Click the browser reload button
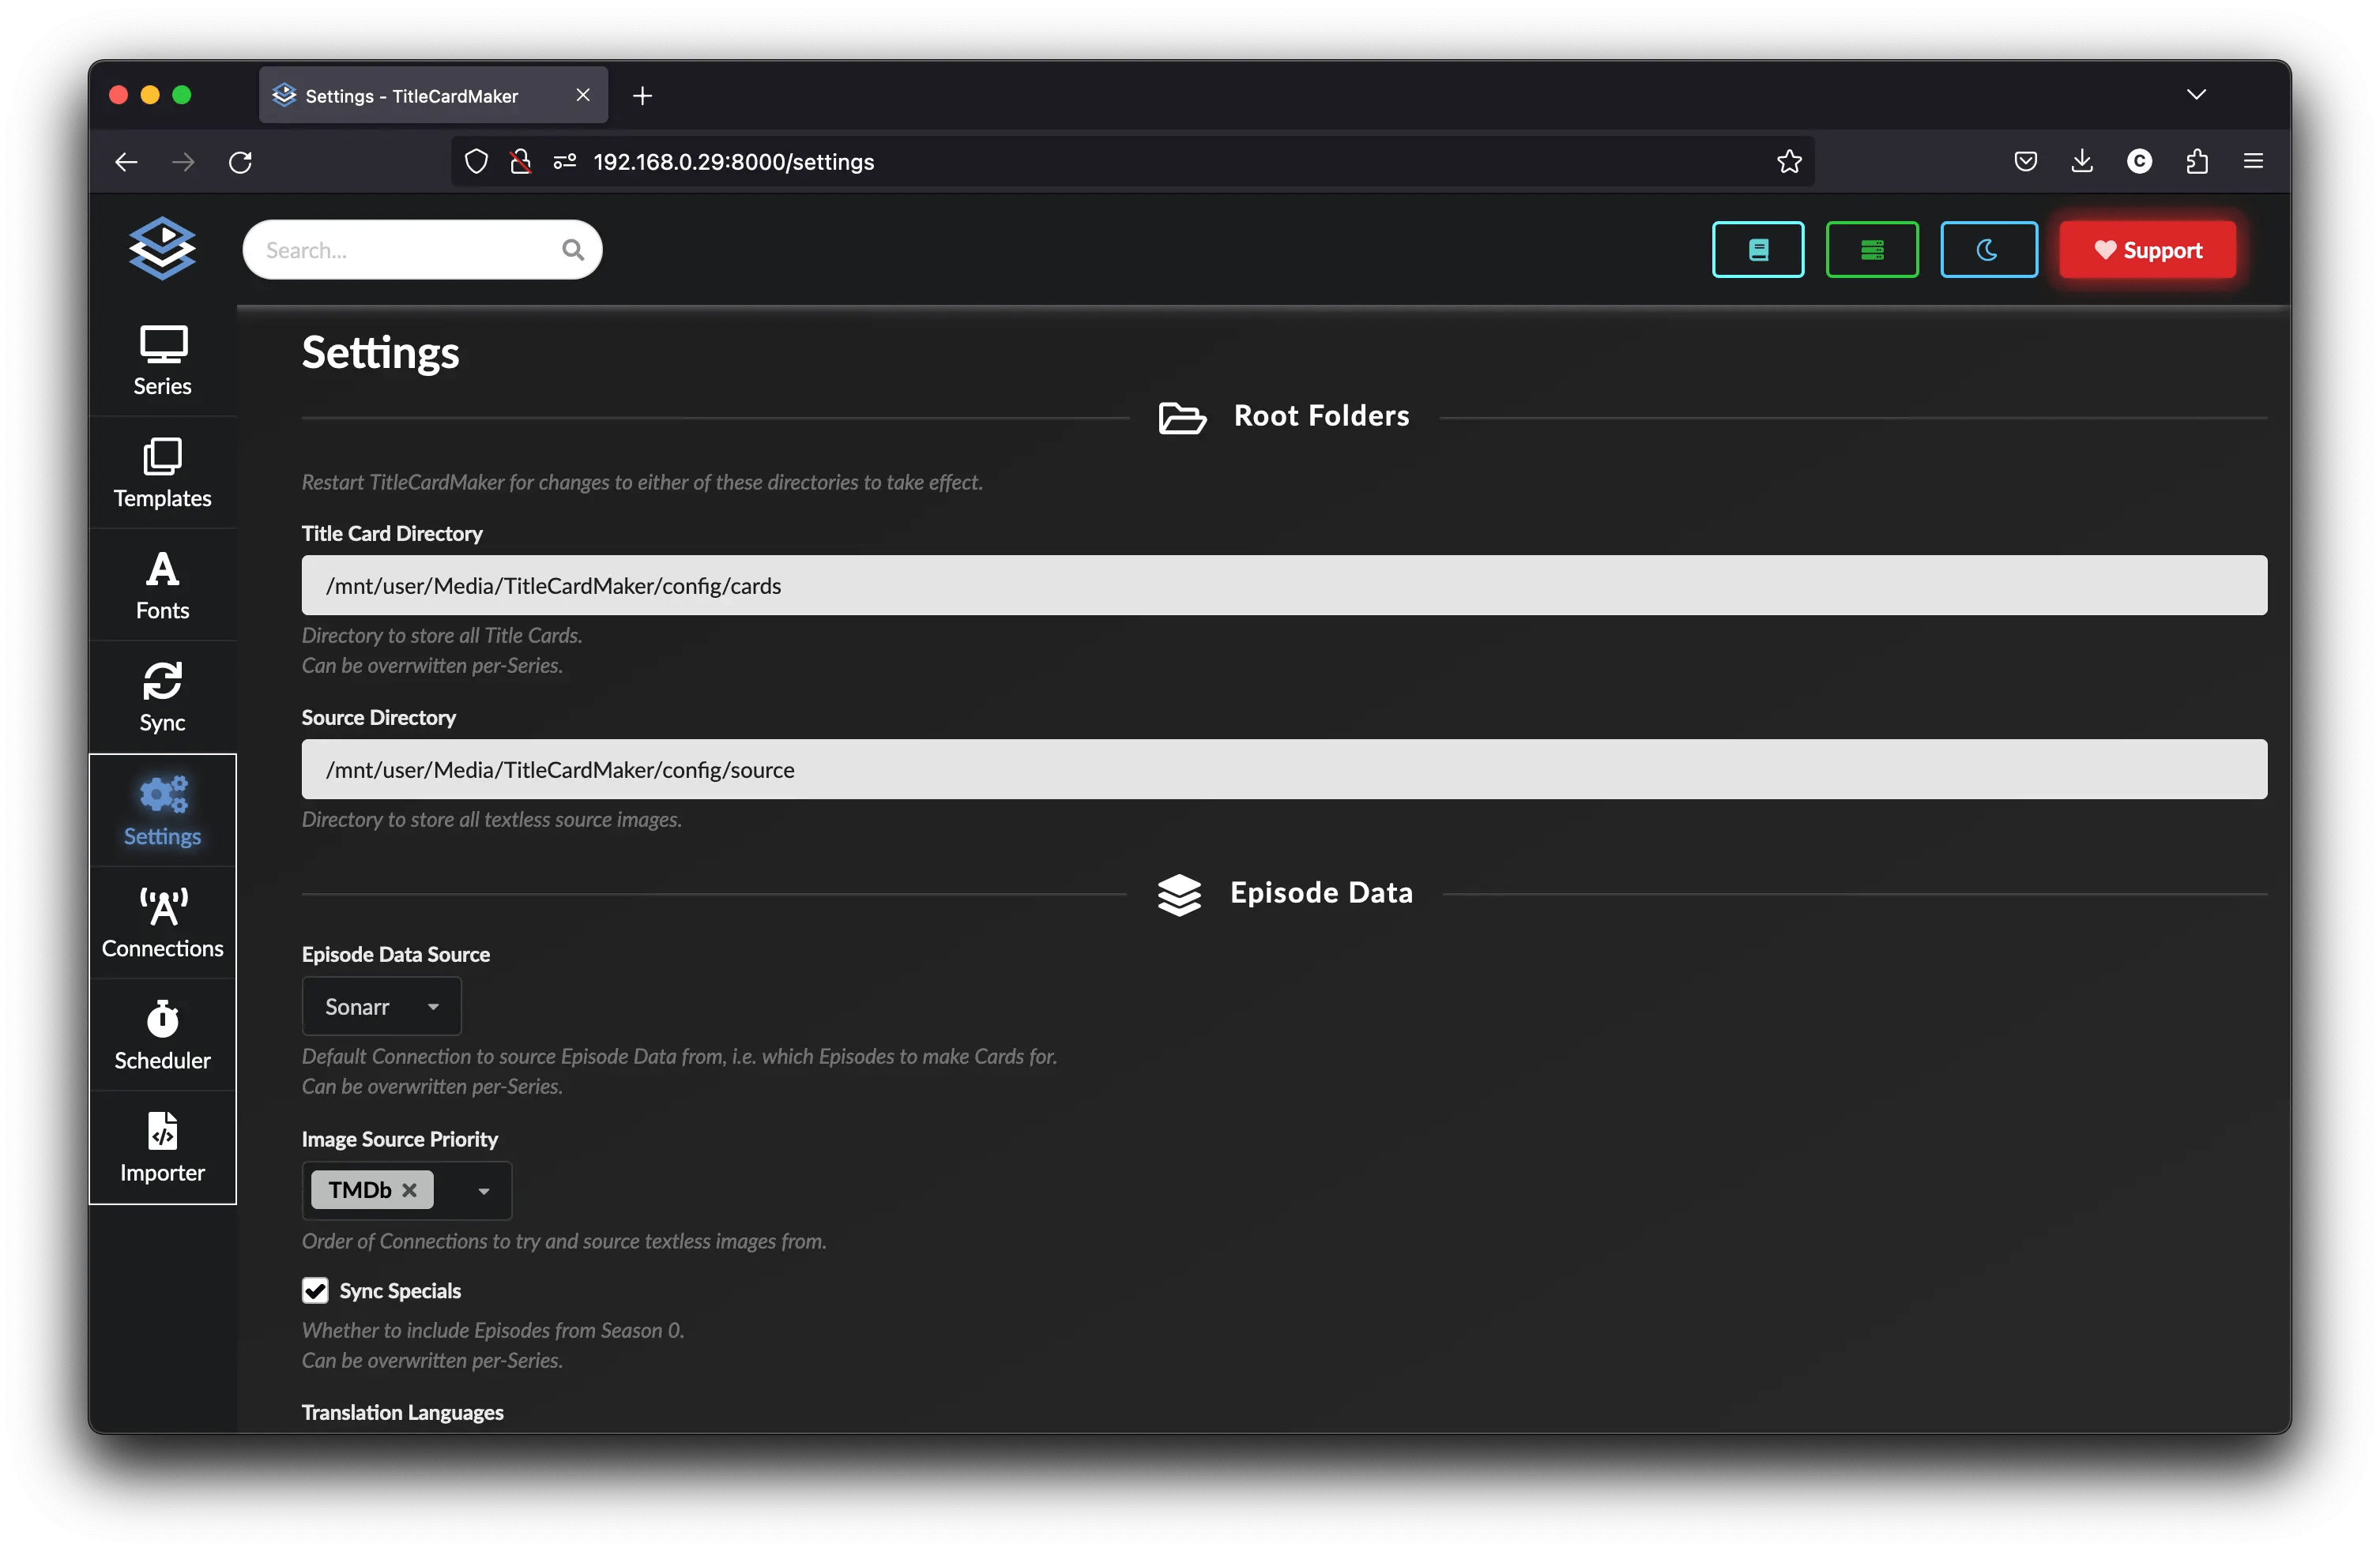This screenshot has height=1551, width=2380. (x=240, y=162)
